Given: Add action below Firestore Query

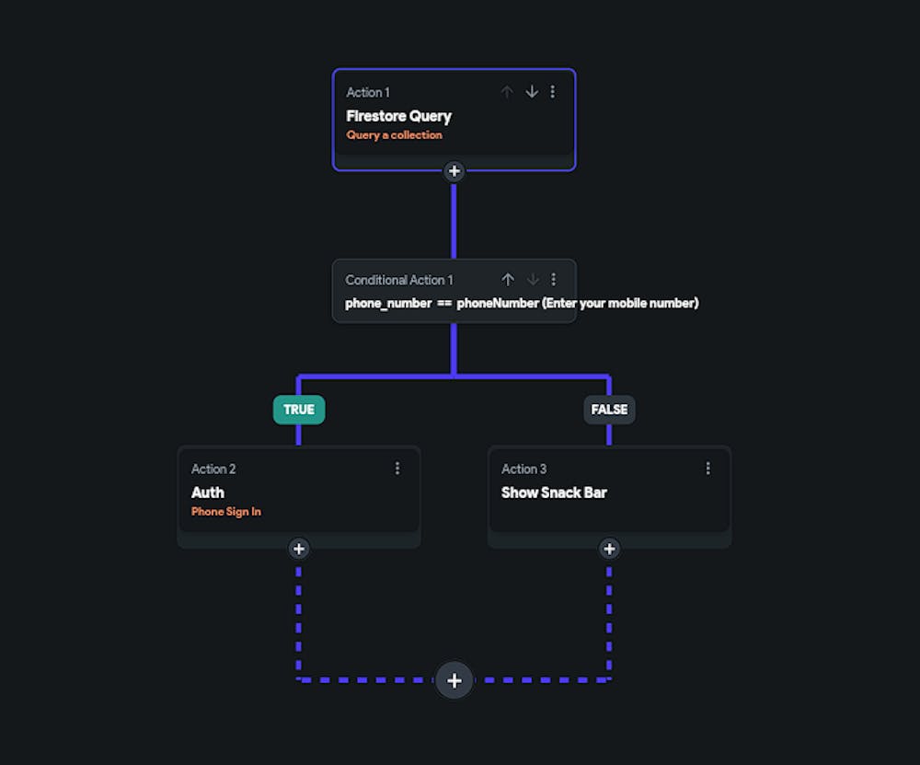Looking at the screenshot, I should tap(454, 171).
